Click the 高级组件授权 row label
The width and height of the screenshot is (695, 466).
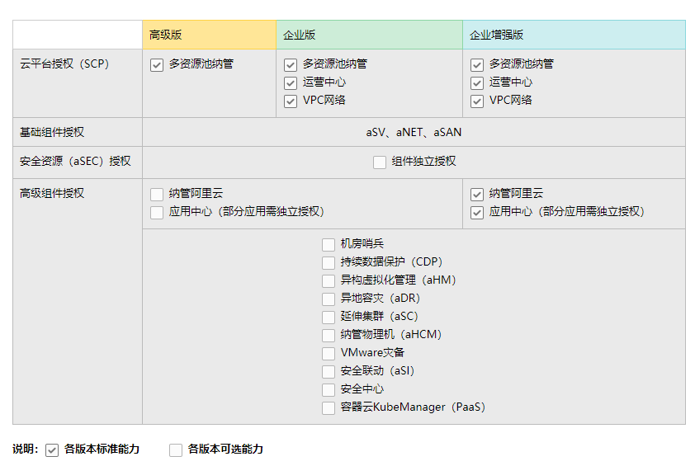click(52, 193)
